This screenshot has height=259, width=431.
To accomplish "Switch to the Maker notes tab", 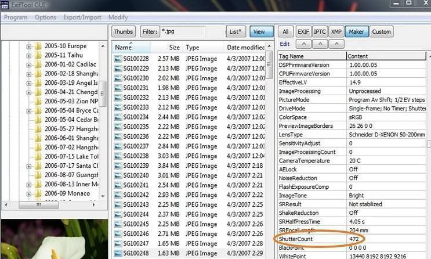I will pyautogui.click(x=357, y=32).
